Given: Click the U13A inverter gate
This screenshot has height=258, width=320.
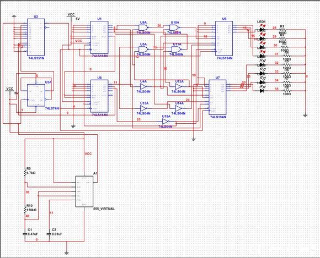Looking at the screenshot, I should (143, 108).
